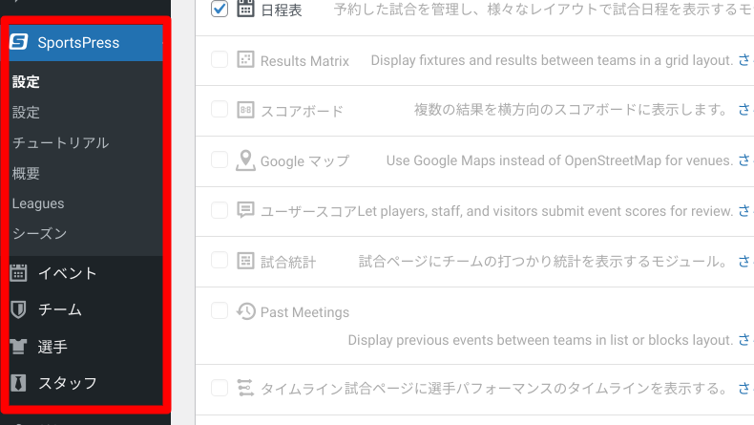The height and width of the screenshot is (425, 754).
Task: Enable the Results Matrix checkbox
Action: [220, 59]
